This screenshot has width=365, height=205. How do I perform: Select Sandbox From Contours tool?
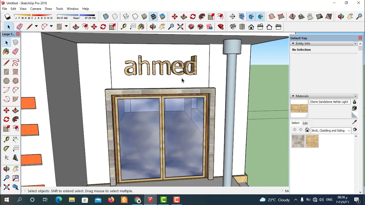click(x=272, y=17)
